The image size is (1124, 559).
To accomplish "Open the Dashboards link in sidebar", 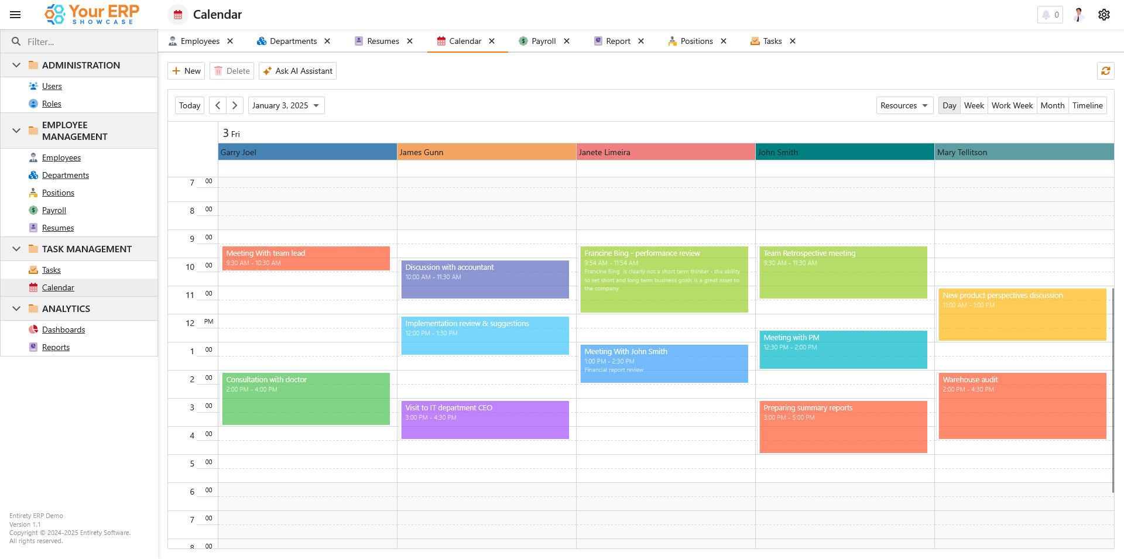I will (63, 330).
